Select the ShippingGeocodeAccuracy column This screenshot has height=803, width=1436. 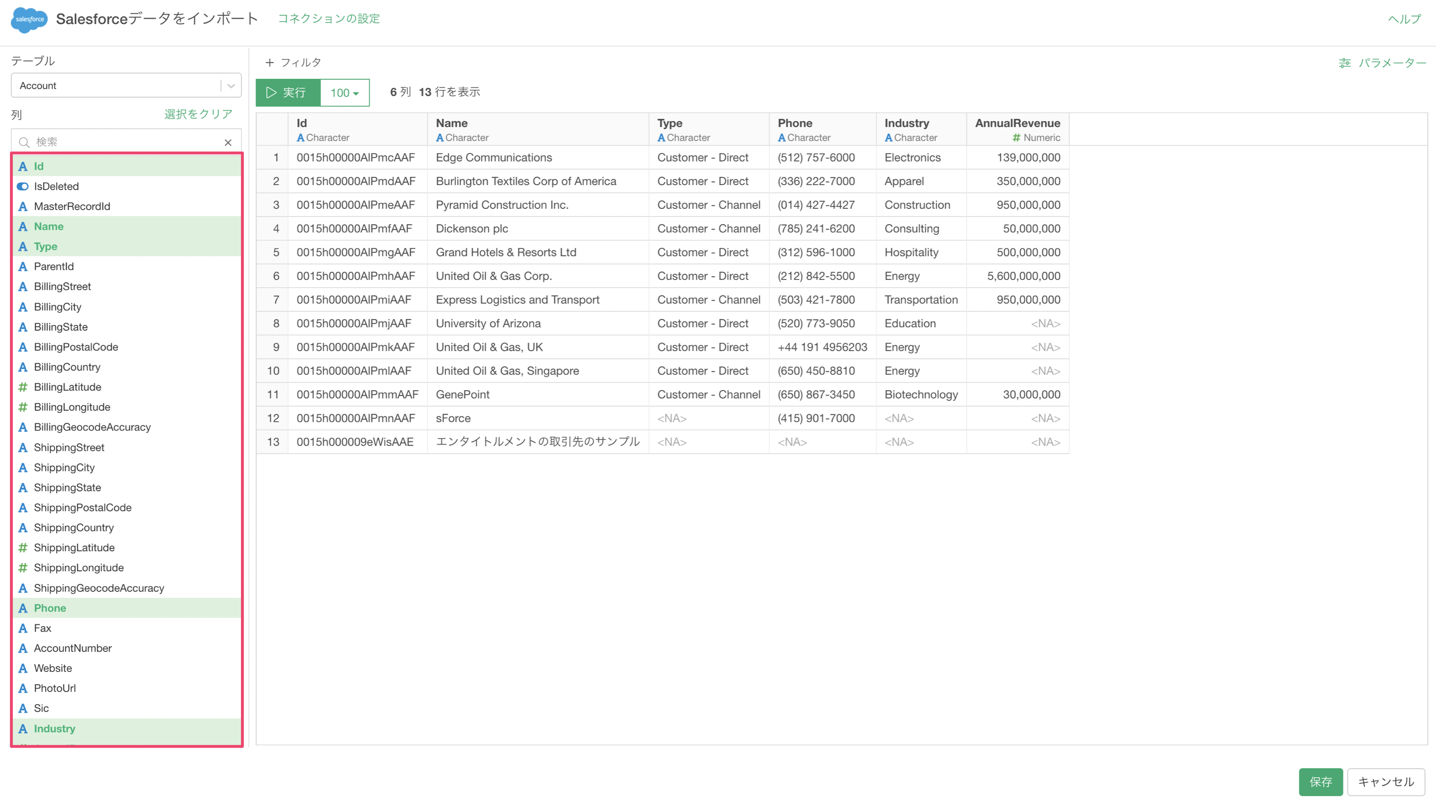pos(127,588)
